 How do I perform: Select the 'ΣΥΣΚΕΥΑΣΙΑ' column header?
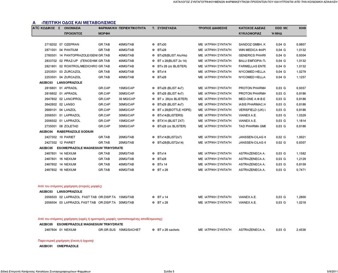(167, 28)
